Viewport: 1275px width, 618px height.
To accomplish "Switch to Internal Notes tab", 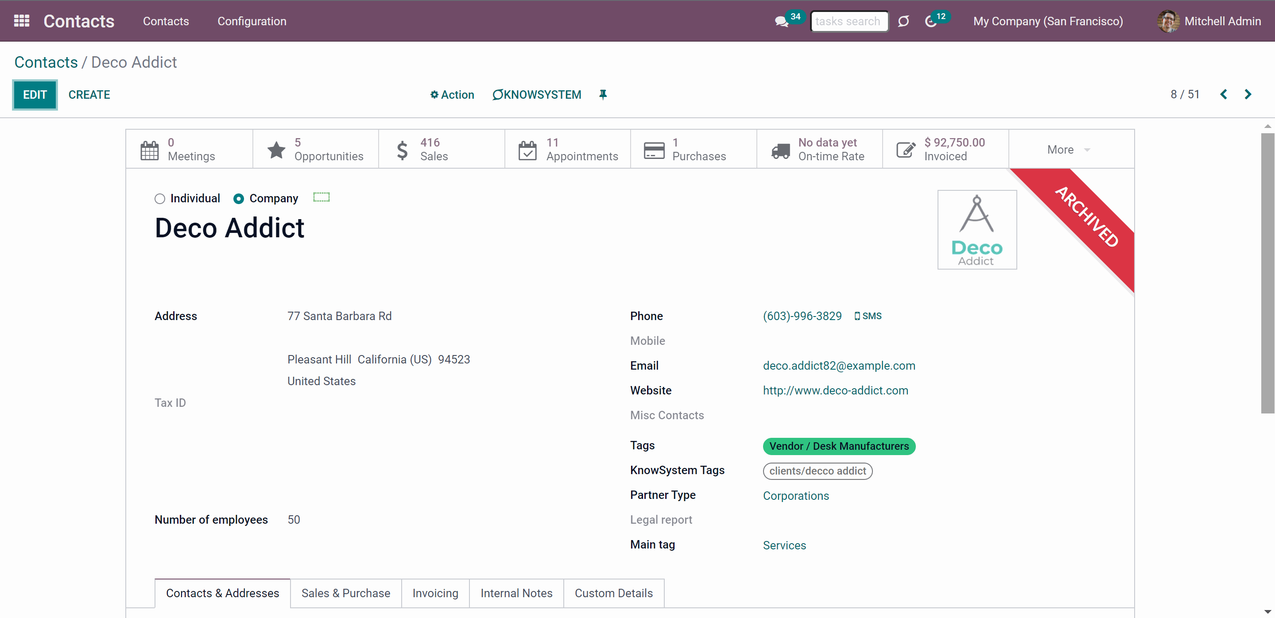I will [516, 593].
